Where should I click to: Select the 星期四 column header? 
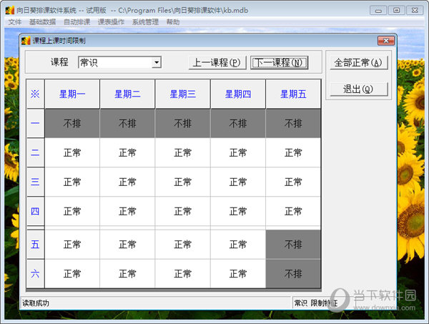click(x=238, y=94)
